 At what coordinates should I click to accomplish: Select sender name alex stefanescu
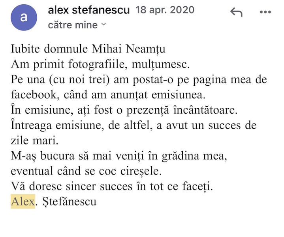pyautogui.click(x=88, y=10)
